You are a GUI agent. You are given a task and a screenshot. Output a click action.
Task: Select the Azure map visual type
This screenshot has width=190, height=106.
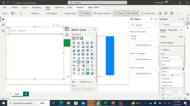click(x=79, y=58)
